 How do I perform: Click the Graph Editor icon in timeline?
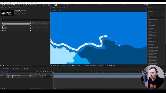click(51, 72)
